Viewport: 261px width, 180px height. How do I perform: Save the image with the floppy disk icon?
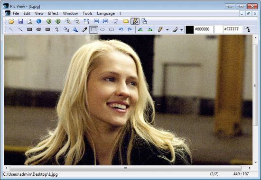[20, 21]
